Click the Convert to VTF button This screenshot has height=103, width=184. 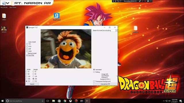pyautogui.click(x=105, y=84)
